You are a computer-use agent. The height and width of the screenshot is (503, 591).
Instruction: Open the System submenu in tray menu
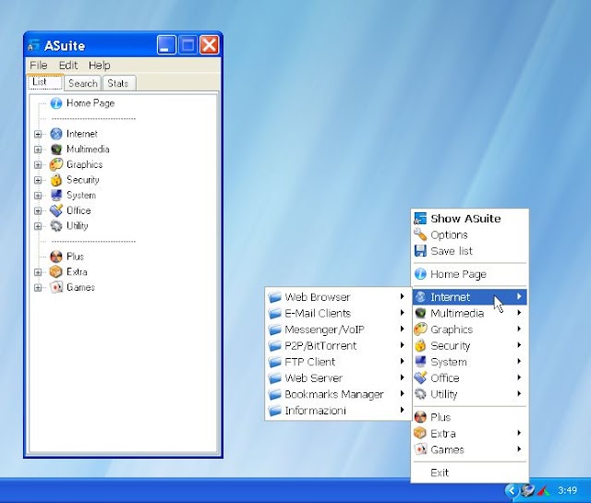click(x=470, y=362)
